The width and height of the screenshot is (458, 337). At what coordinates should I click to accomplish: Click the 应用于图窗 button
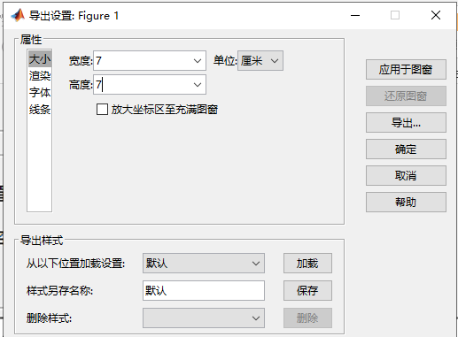point(406,70)
